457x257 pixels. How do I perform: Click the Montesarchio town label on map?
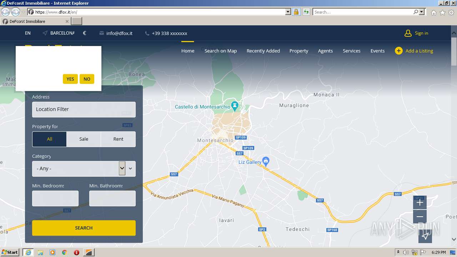(215, 141)
